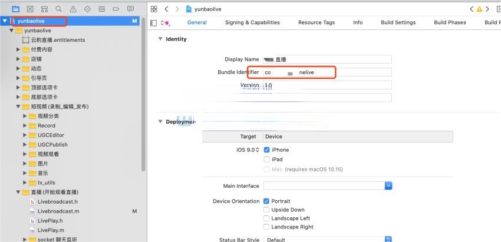Select the tx_utils folder row
The width and height of the screenshot is (501, 242).
[x=70, y=183]
